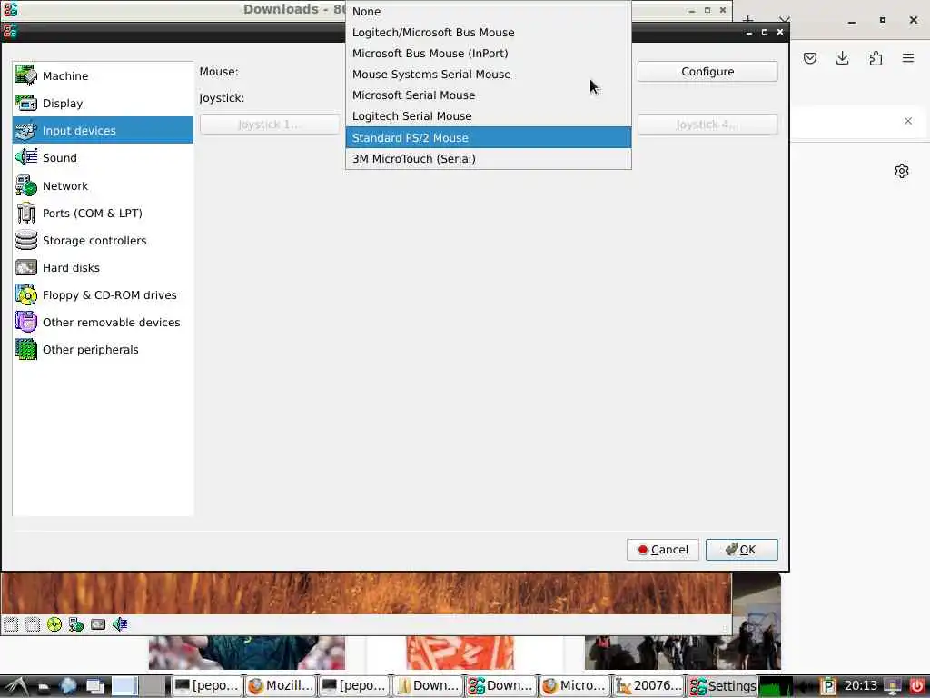930x698 pixels.
Task: Open Ports (COM & LPT) category
Action: tap(103, 213)
